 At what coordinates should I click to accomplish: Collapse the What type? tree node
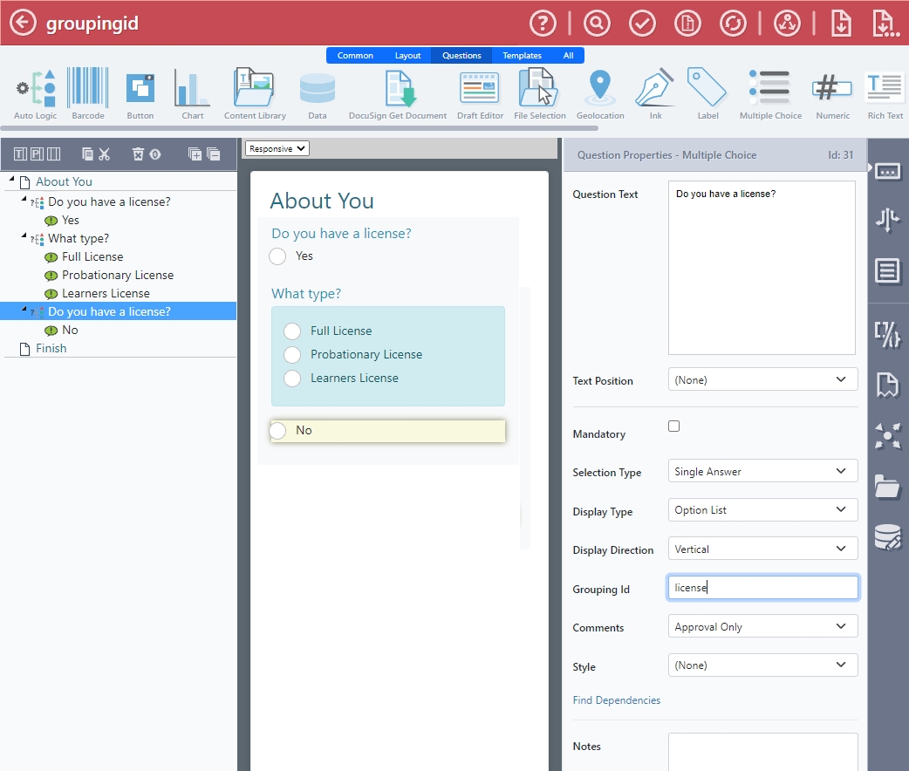click(24, 236)
